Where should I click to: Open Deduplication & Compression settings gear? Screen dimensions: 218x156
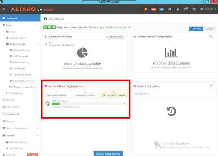211,37
